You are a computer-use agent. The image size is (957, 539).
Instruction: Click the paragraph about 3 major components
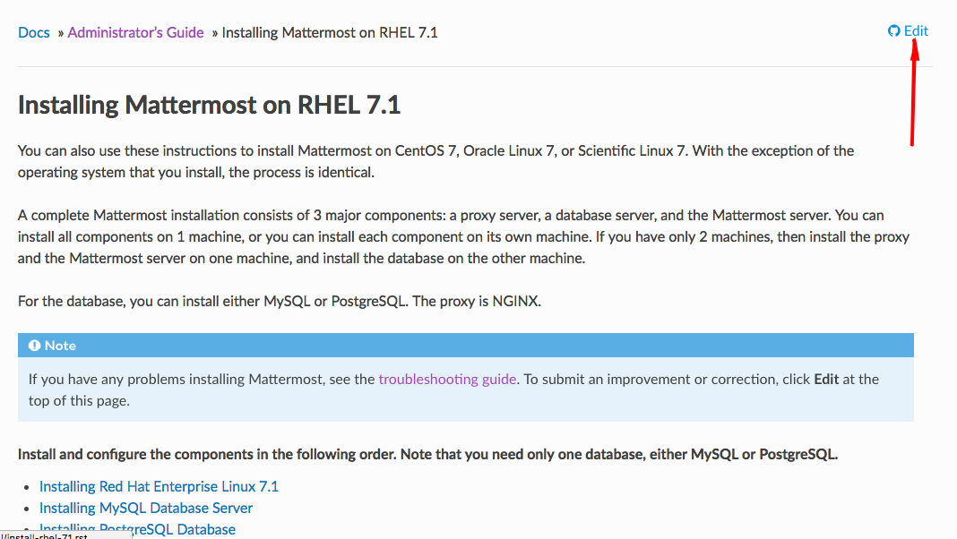464,236
